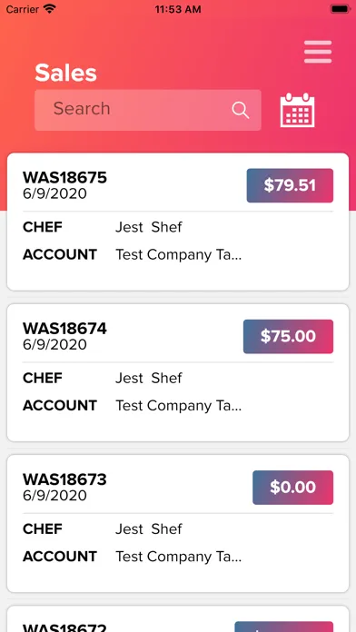The height and width of the screenshot is (632, 356).
Task: Tap truncated account name on WAS18675
Action: coord(179,255)
